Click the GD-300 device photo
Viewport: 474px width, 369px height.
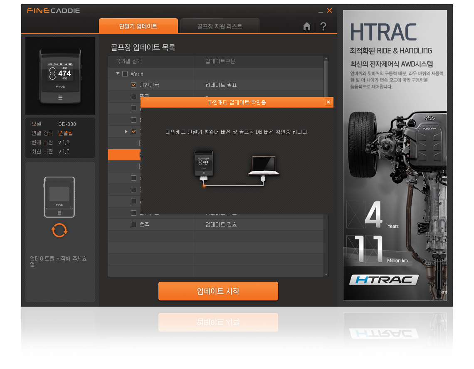(60, 76)
